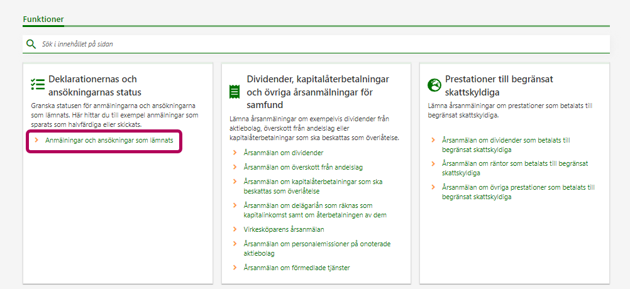Screen dimensions: 630x289
Task: Open Årsanmälan om överskott från andelslag
Action: [x=303, y=167]
